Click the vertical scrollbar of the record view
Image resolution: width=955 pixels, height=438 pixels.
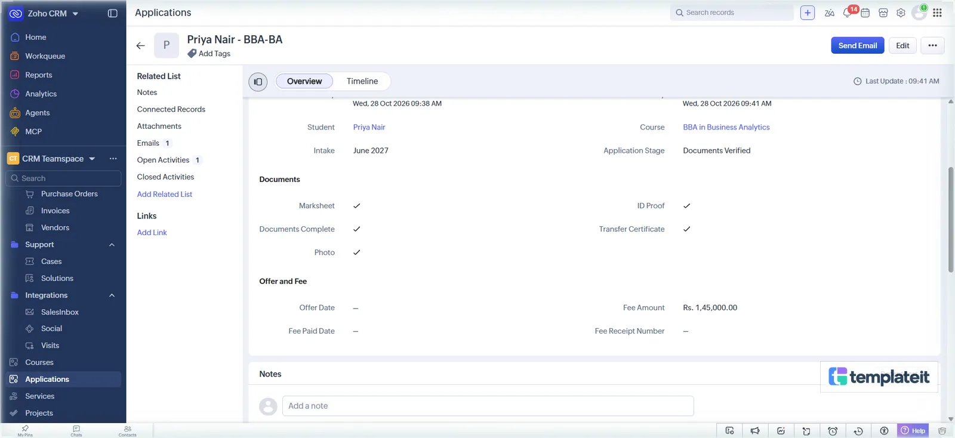click(950, 220)
